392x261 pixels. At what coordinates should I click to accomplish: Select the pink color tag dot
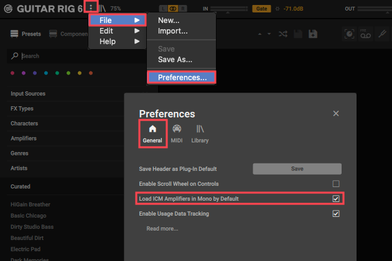click(x=12, y=73)
